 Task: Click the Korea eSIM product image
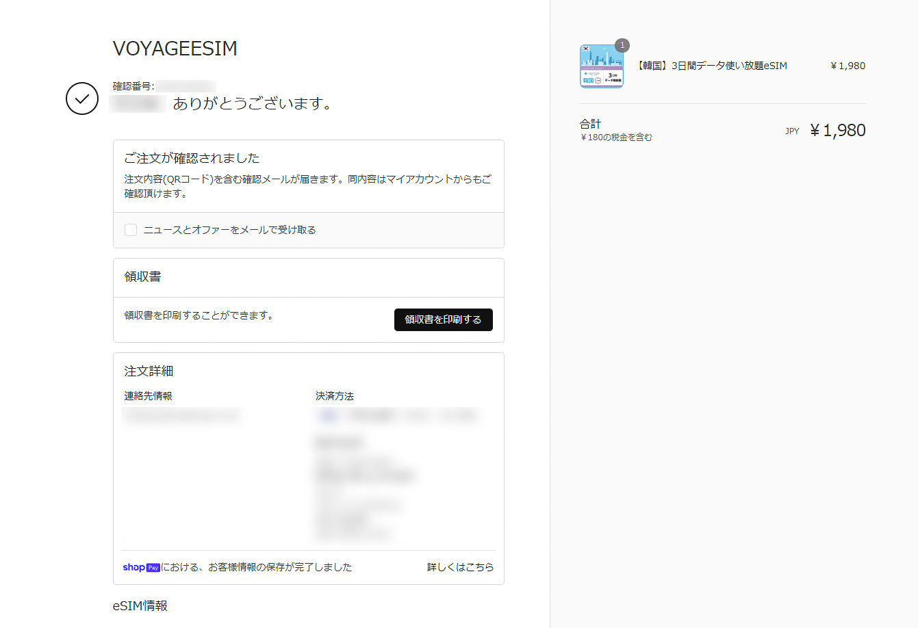[601, 66]
